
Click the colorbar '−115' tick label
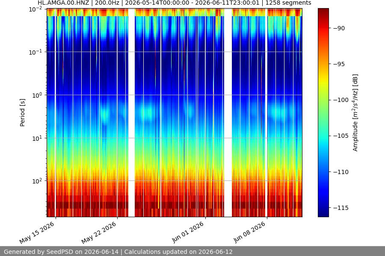tap(341, 208)
